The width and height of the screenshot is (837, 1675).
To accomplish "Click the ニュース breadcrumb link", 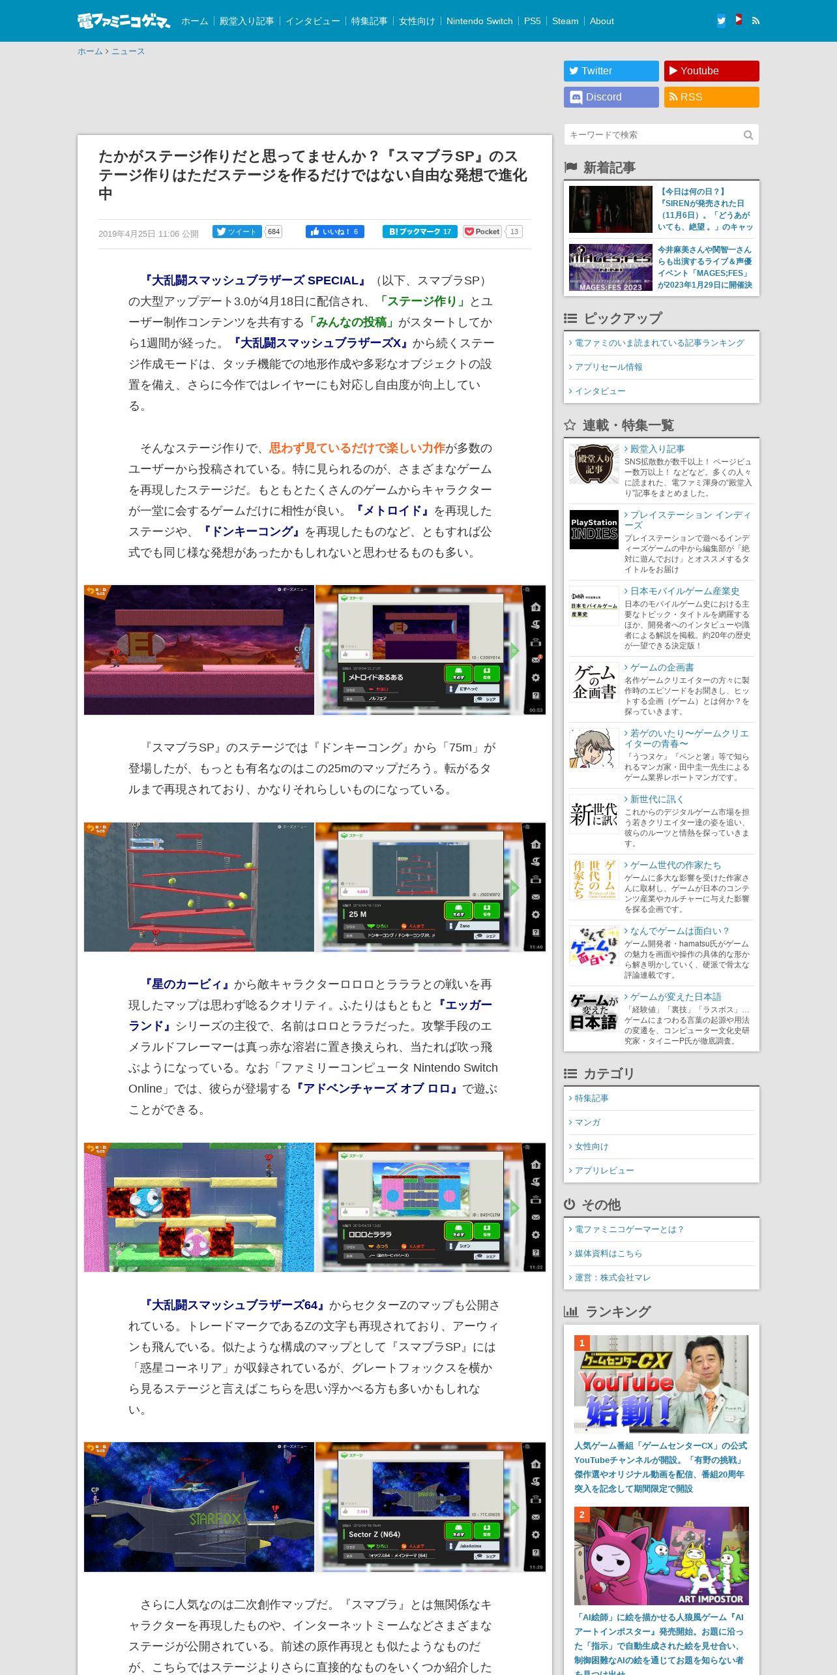I will point(128,52).
